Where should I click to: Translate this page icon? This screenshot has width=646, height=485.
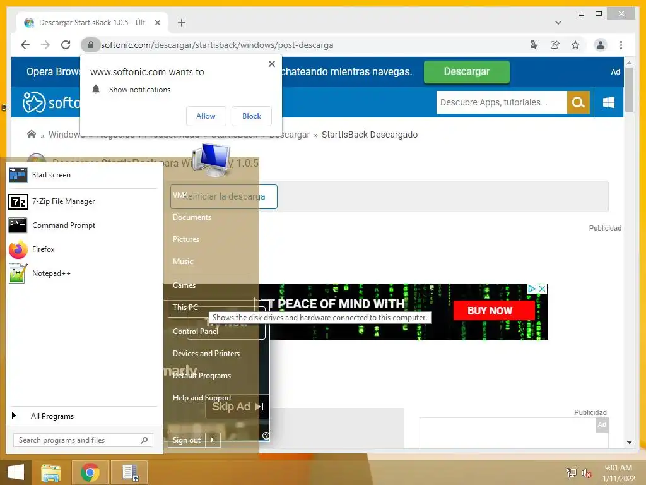point(535,45)
